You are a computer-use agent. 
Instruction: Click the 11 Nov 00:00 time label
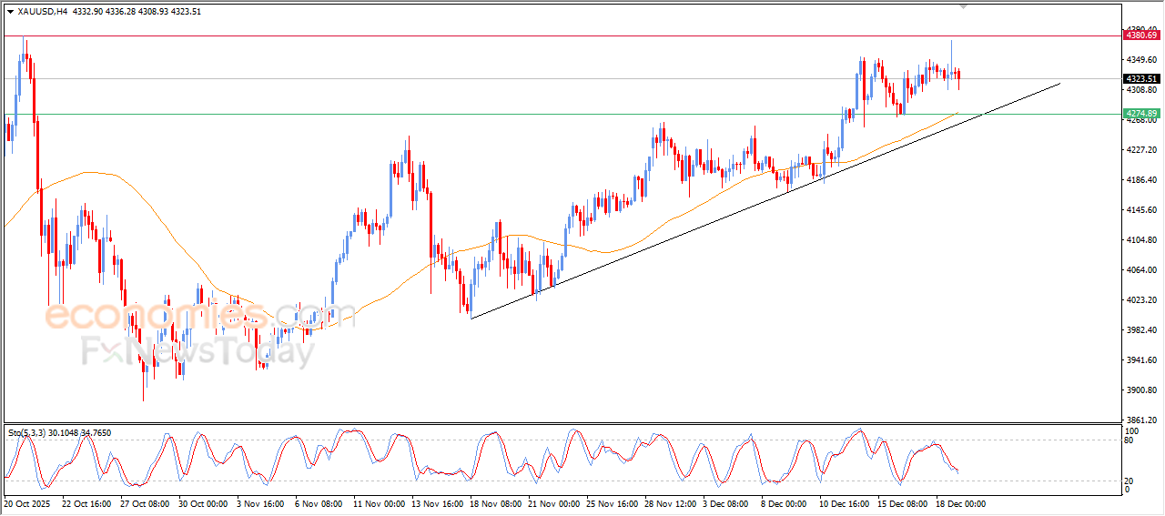point(378,503)
